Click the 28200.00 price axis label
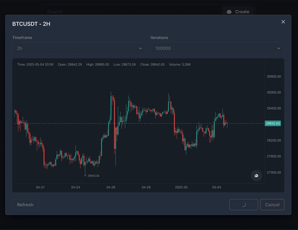 tap(274, 141)
